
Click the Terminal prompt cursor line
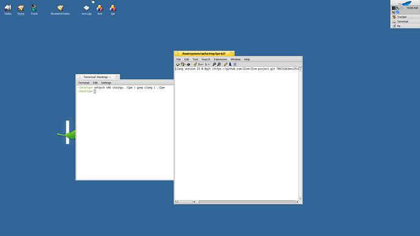(86, 91)
